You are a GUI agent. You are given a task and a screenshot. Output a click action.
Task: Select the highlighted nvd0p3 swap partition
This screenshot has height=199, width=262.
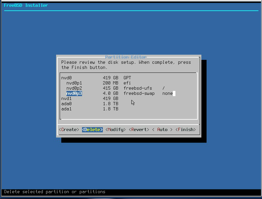129,94
